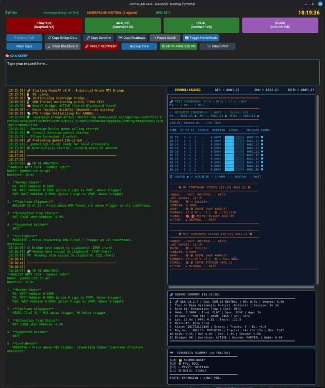
Task: Click the rocket icon in VAULT RECOVERY
Action: pos(87,46)
